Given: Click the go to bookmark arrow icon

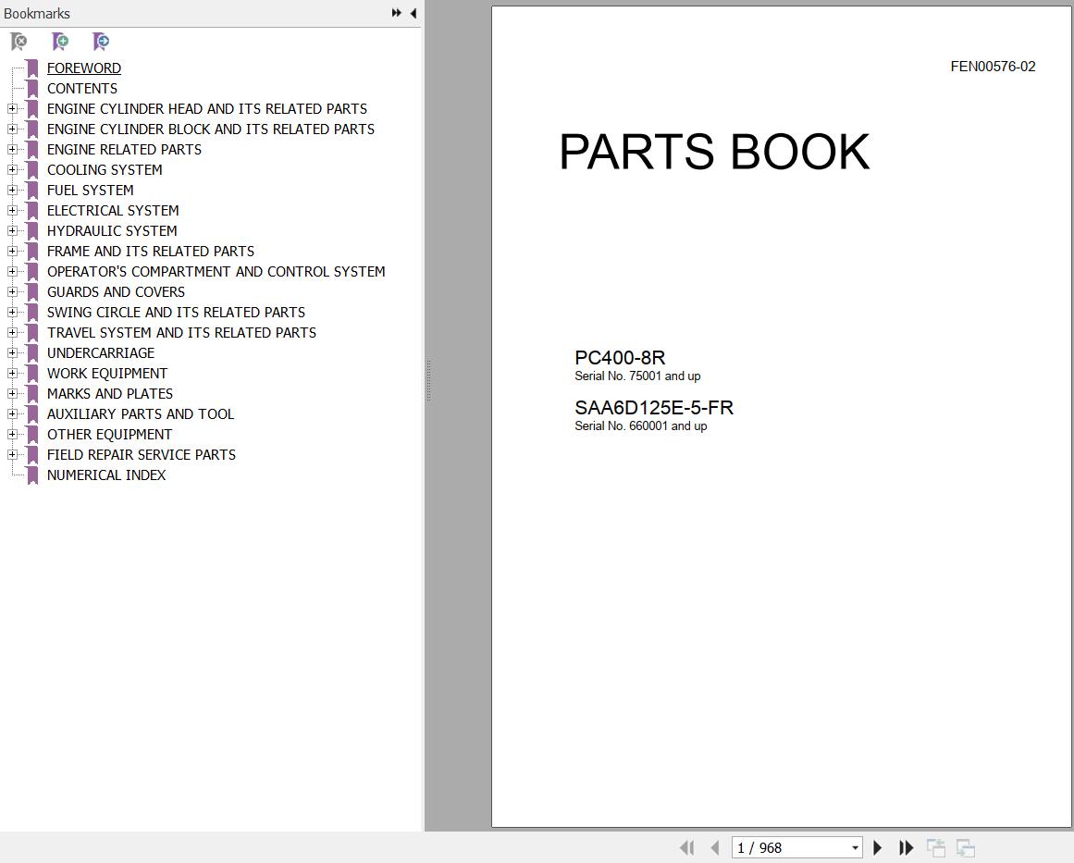Looking at the screenshot, I should (x=101, y=42).
